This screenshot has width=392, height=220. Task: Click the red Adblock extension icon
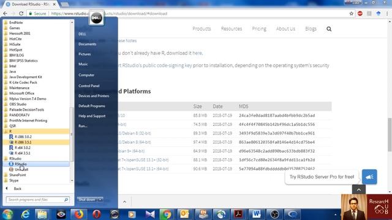pyautogui.click(x=360, y=13)
